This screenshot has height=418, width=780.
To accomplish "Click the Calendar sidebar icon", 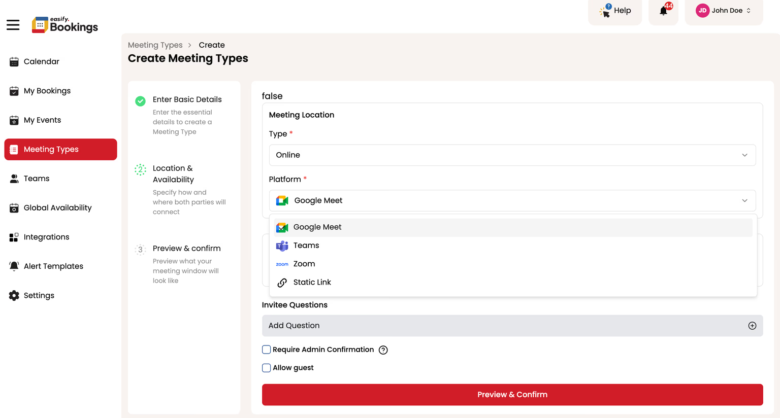I will click(x=14, y=62).
